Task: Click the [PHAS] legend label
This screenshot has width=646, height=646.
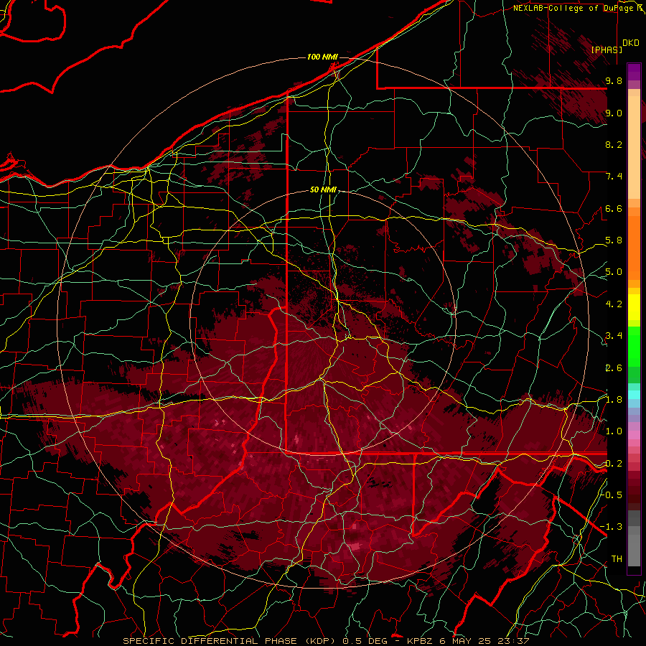Action: (x=607, y=50)
